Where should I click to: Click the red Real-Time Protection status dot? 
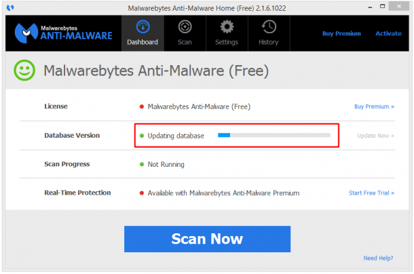142,193
